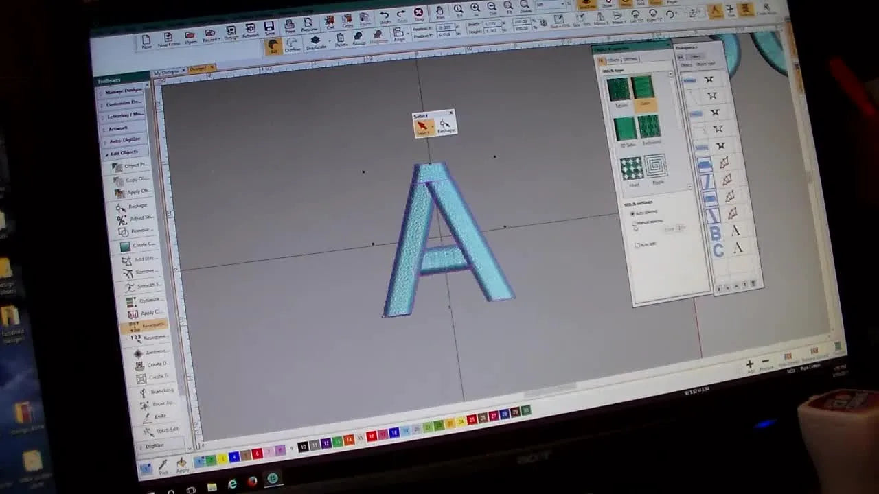Screen dimensions: 879x494
Task: Select black color 10 in the palette
Action: pos(303,447)
